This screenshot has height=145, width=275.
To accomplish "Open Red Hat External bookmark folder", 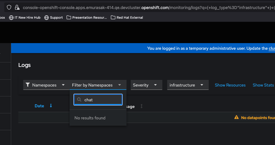I will pos(127,17).
